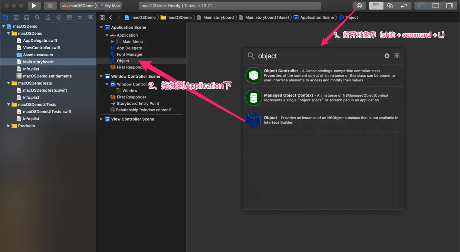Show the Debug navigator tab
The image size is (460, 252).
(x=69, y=17)
